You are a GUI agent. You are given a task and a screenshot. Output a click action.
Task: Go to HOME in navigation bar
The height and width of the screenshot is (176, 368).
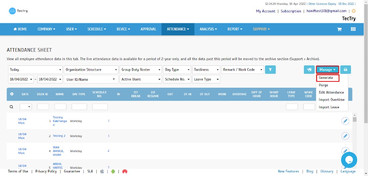(20, 29)
